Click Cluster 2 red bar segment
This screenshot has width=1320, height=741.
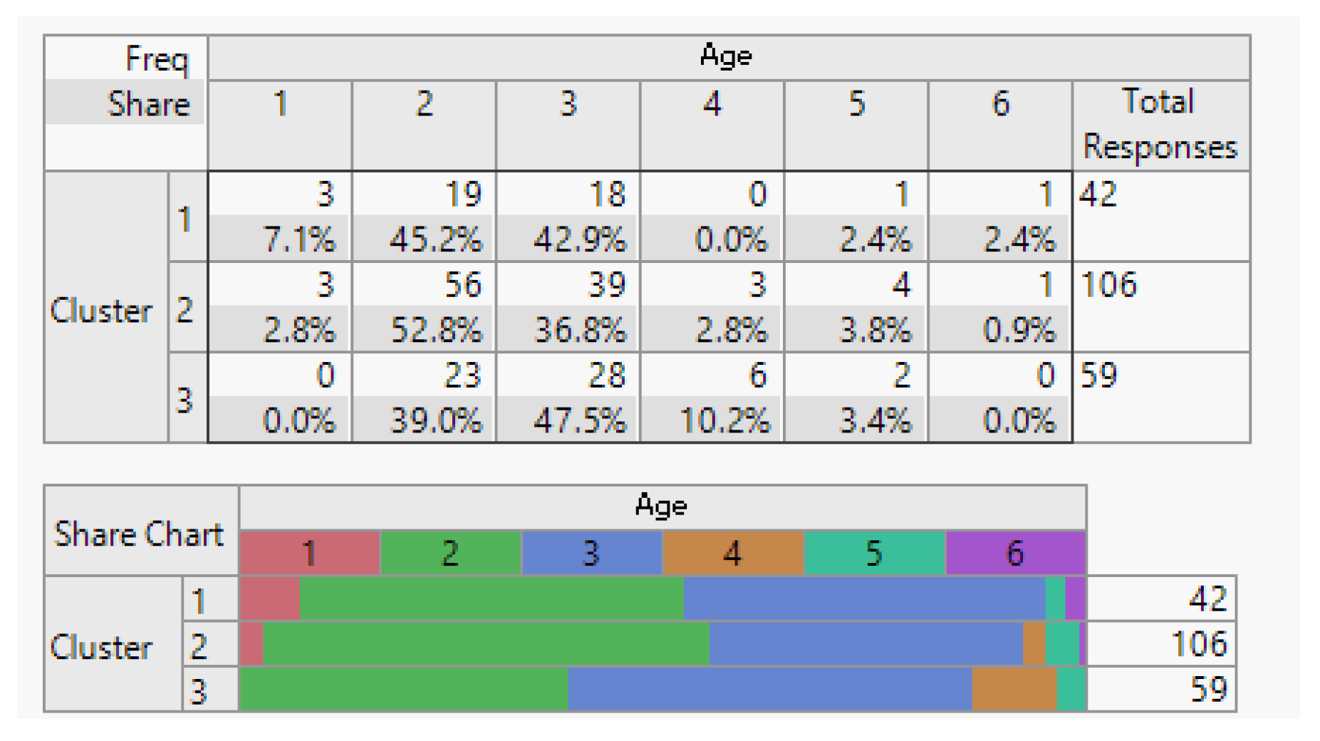pos(251,644)
